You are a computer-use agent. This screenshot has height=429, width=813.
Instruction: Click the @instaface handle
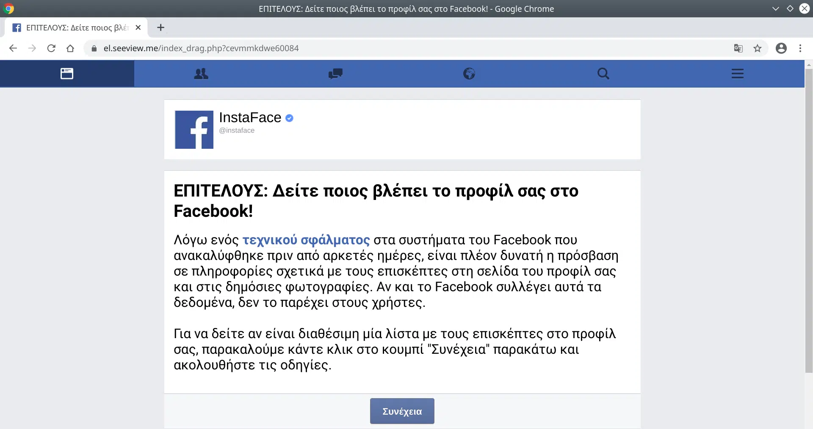(x=237, y=131)
